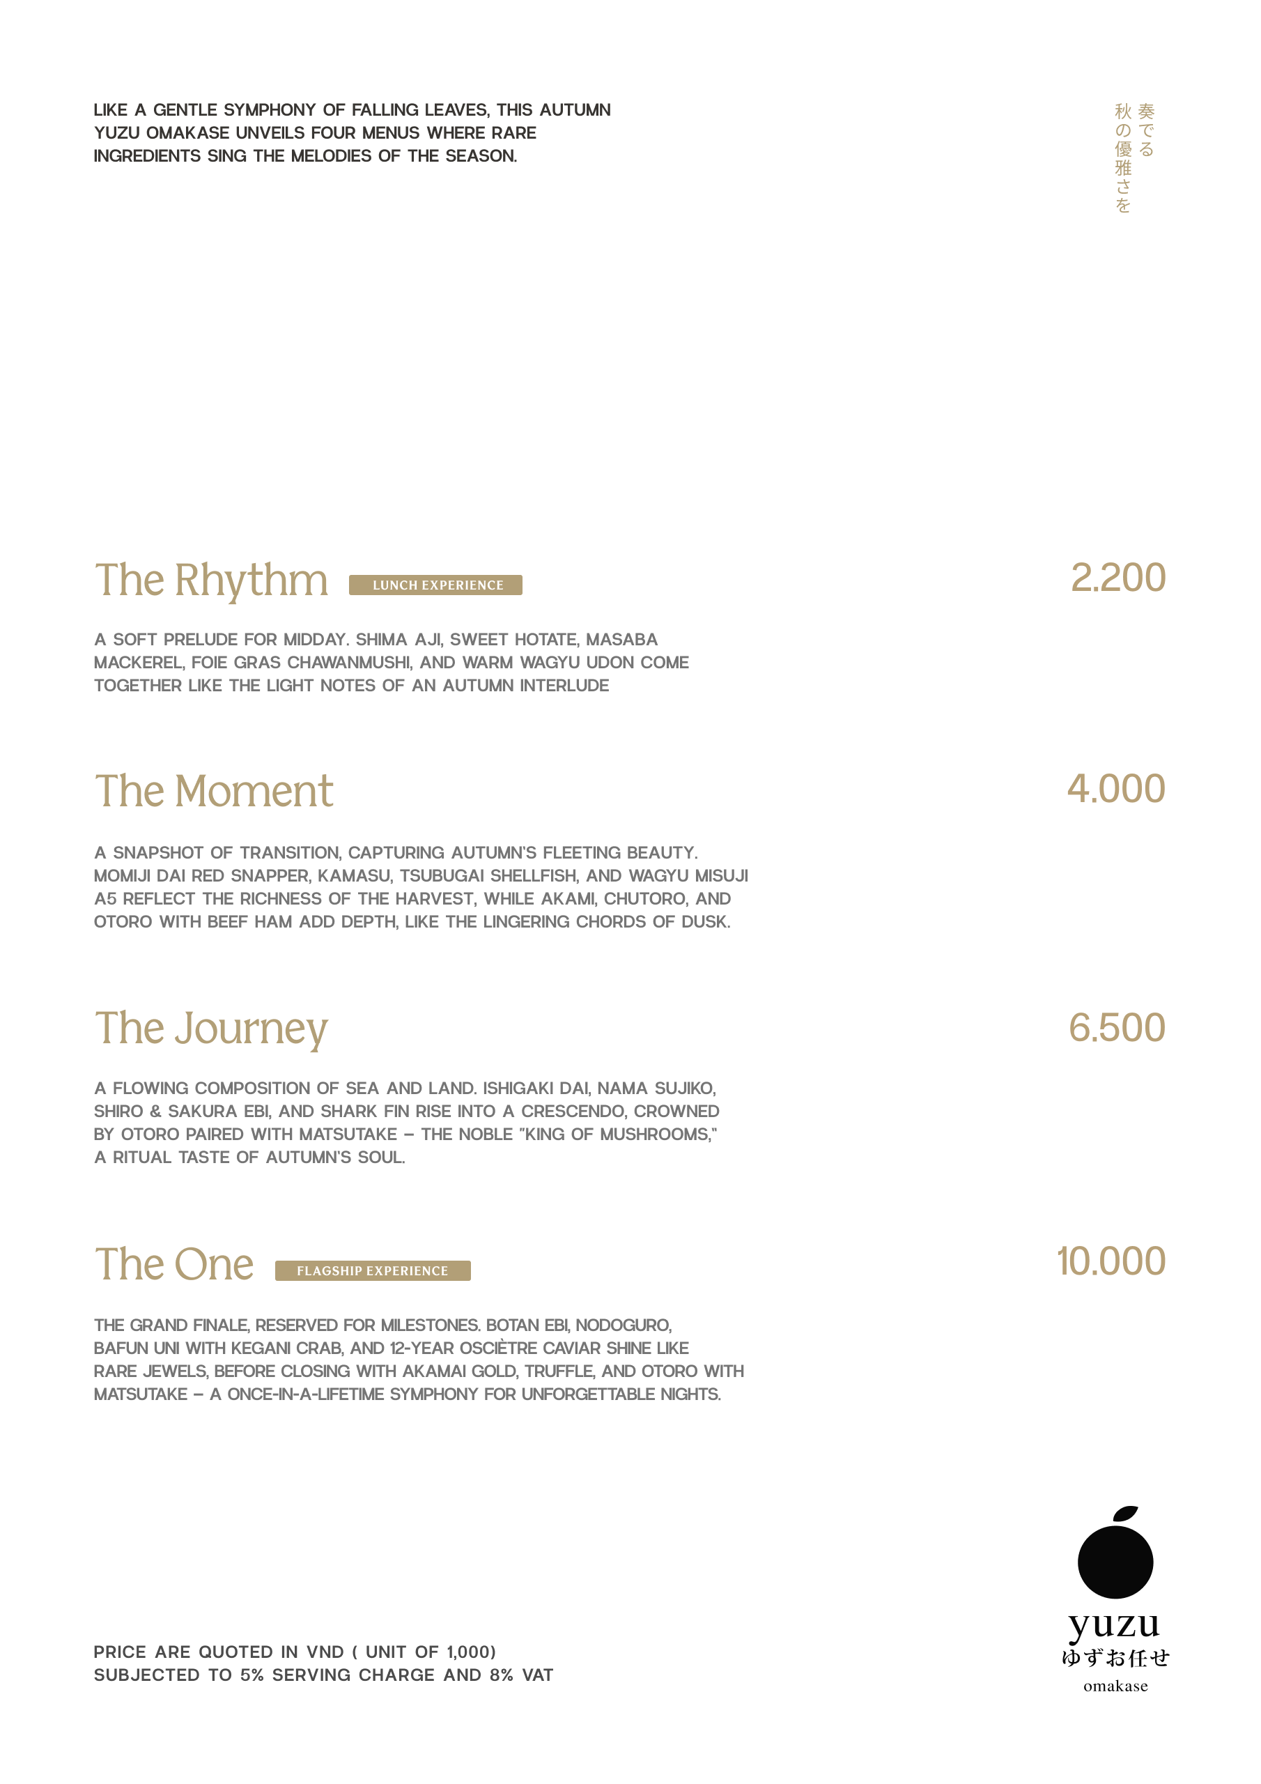Click The One's grand finale description

(x=418, y=1359)
